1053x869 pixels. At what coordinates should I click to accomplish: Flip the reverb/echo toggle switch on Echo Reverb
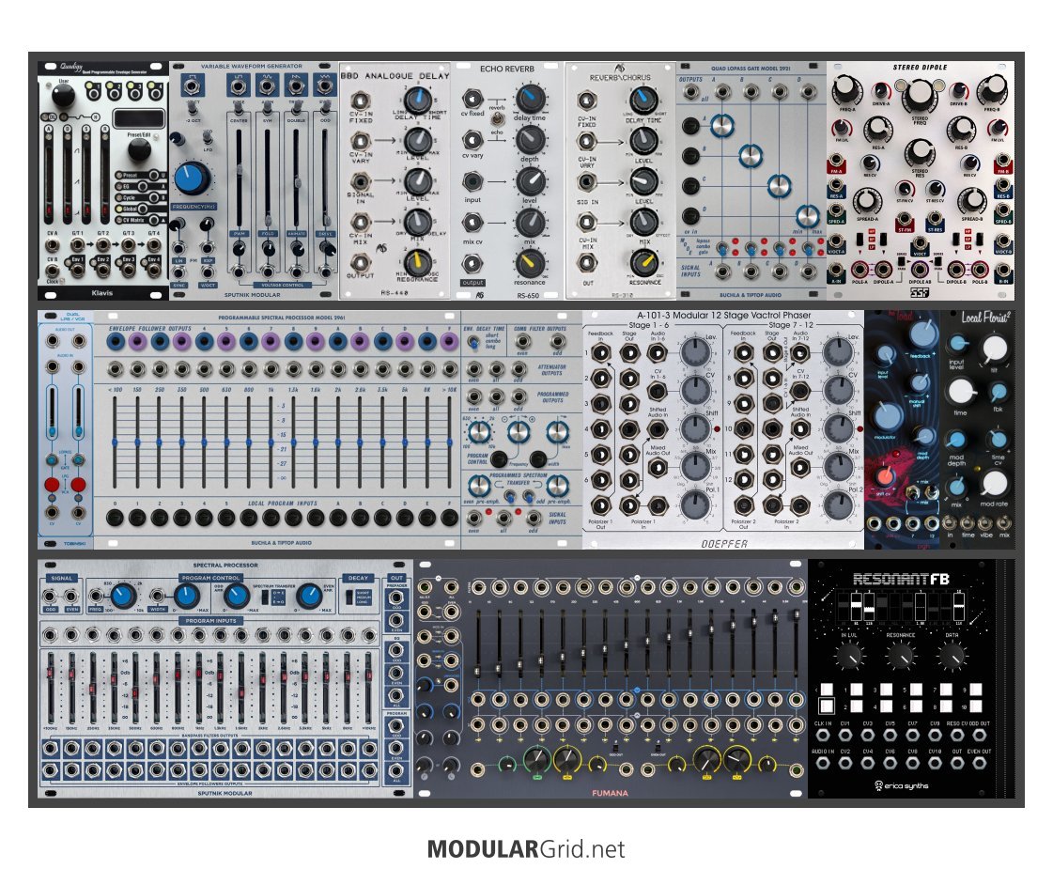(497, 120)
